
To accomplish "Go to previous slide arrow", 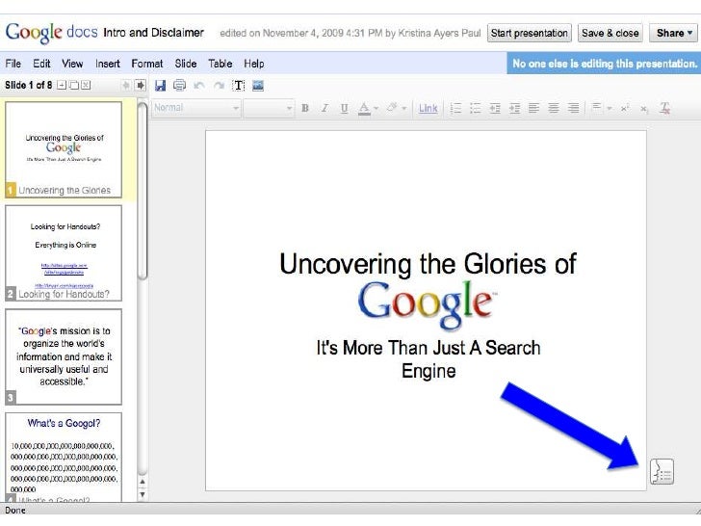I will pyautogui.click(x=126, y=85).
